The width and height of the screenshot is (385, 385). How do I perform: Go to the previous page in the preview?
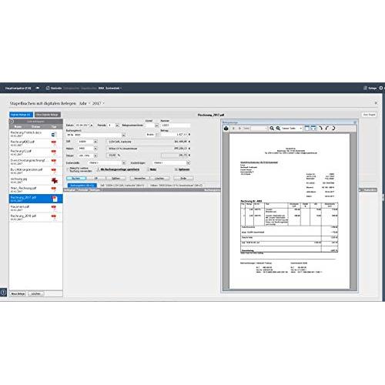(233, 128)
